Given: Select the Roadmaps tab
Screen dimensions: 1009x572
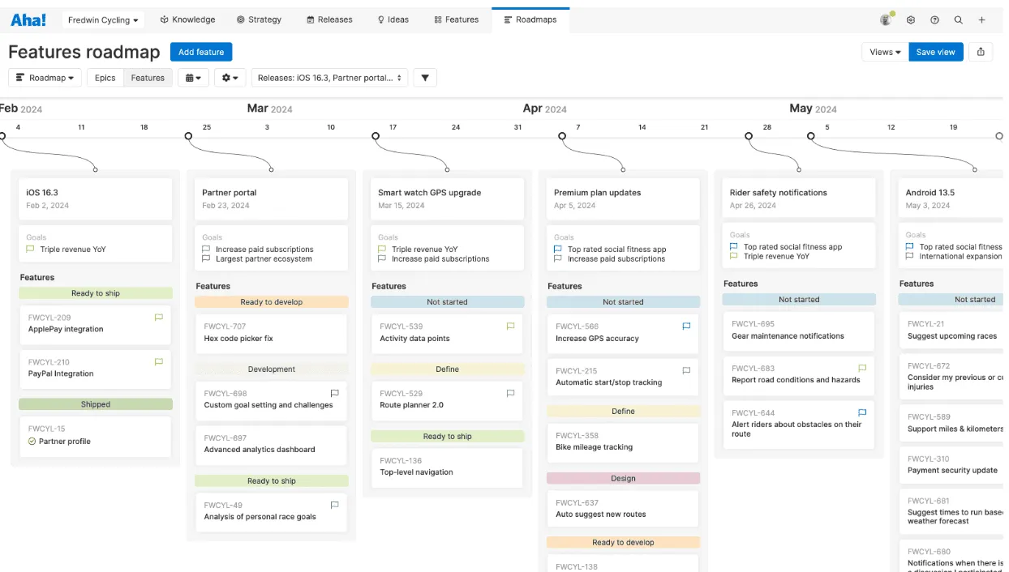Looking at the screenshot, I should (x=530, y=19).
